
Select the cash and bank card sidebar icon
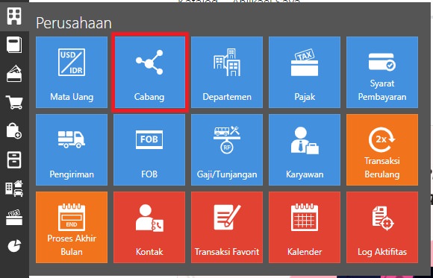click(x=14, y=74)
